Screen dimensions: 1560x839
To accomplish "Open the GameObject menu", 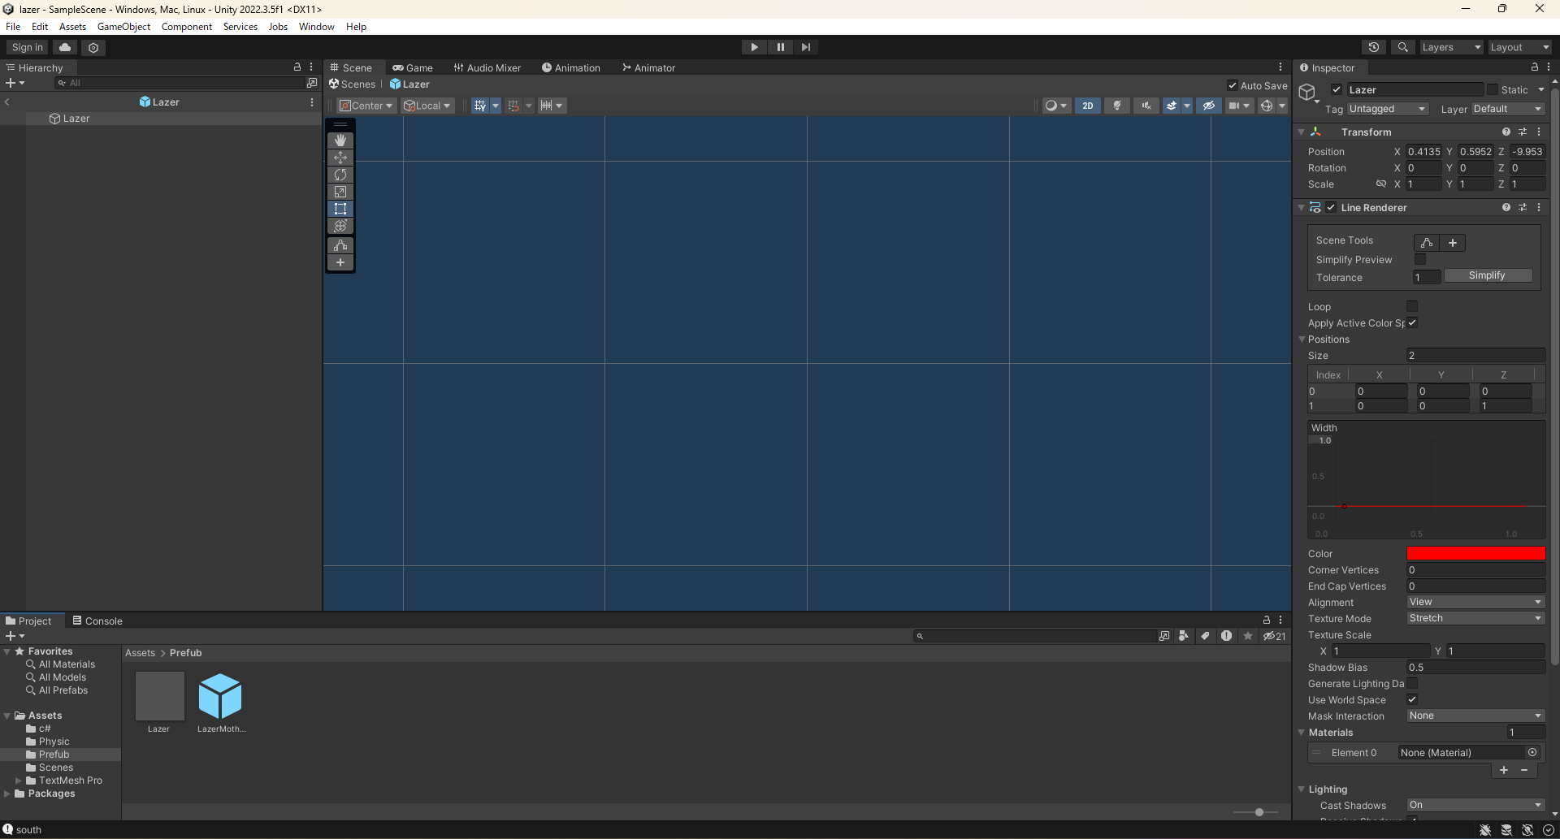I will point(123,26).
